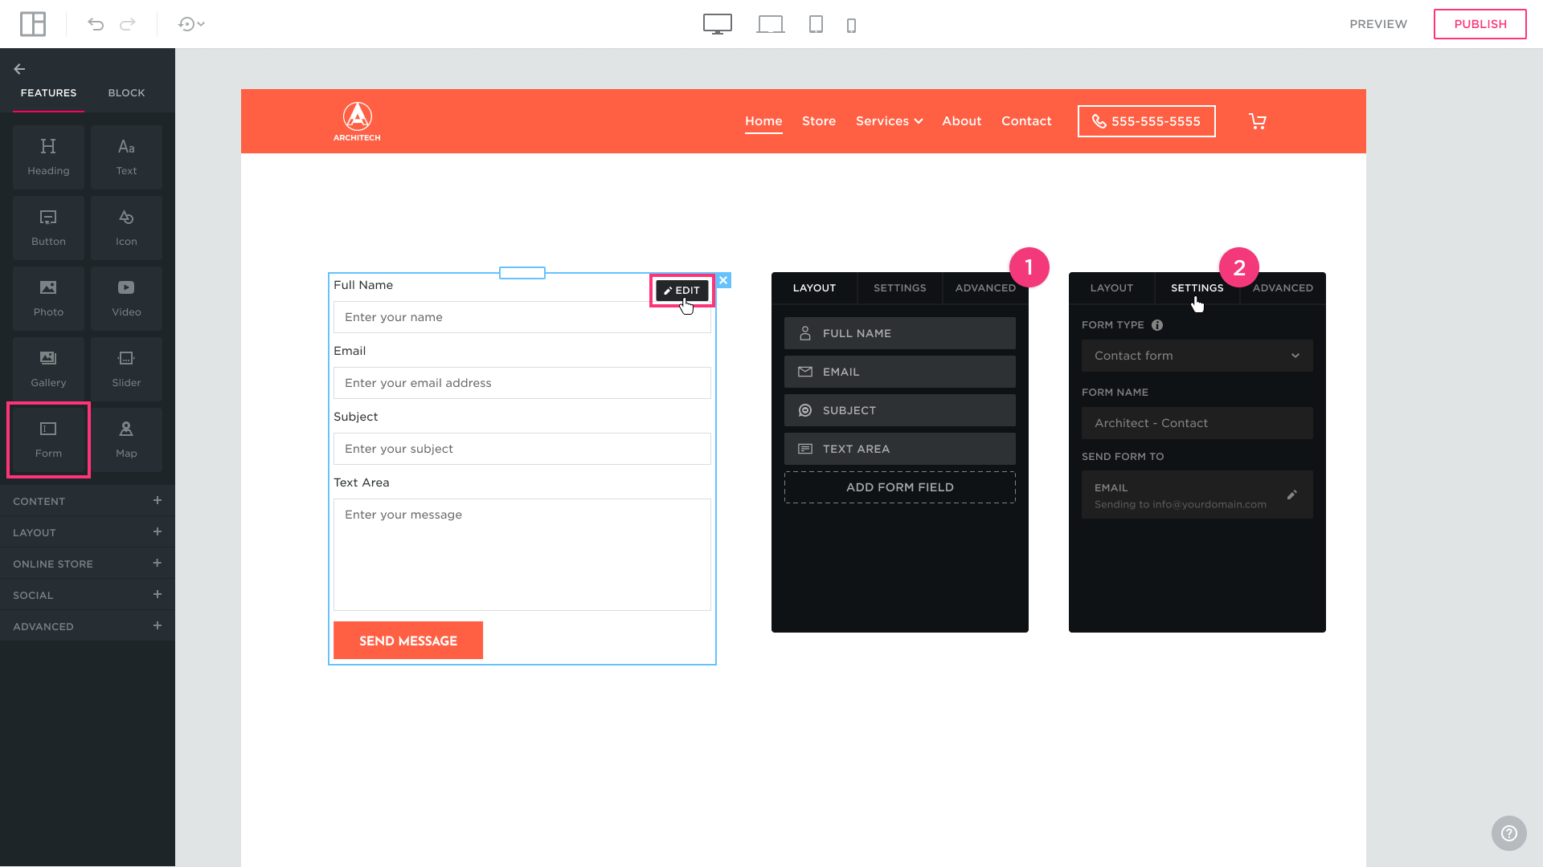Click Add Form Field button
Viewport: 1543px width, 867px height.
click(899, 487)
